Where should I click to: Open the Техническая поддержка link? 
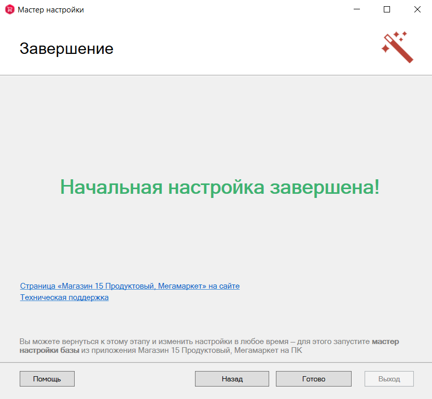(64, 297)
